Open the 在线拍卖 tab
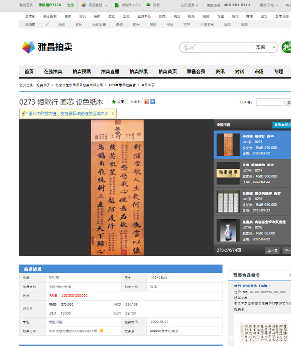 tap(53, 72)
